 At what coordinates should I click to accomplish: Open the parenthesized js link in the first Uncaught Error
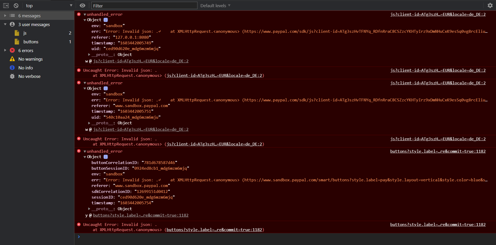tap(214, 76)
